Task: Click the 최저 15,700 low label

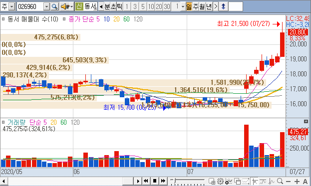Action: [x=130, y=107]
